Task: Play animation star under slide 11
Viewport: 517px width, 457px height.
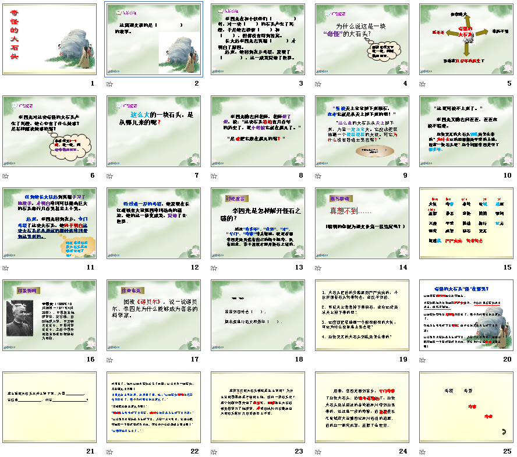Action: (5, 268)
